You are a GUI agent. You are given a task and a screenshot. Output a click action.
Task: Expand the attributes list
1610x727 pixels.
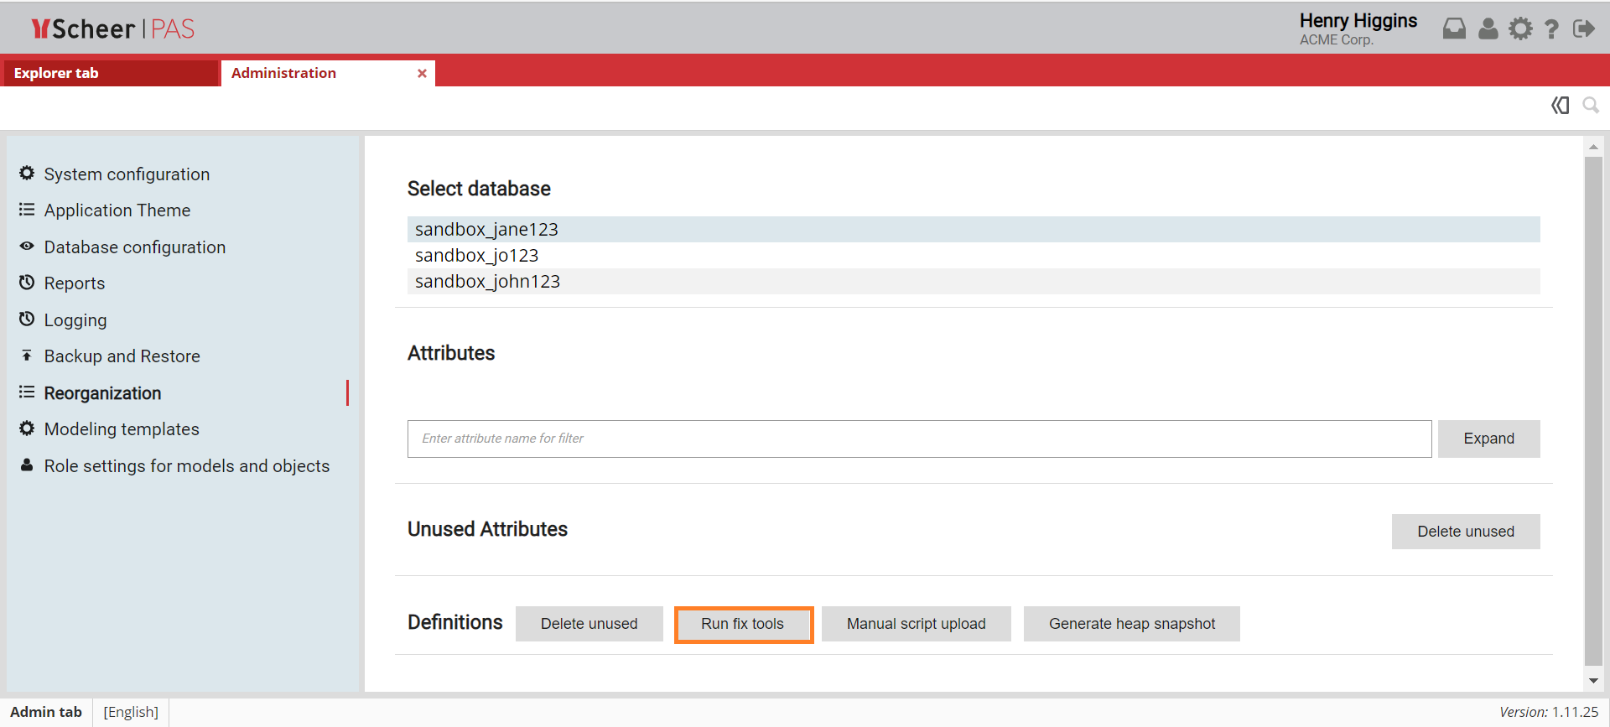tap(1488, 439)
